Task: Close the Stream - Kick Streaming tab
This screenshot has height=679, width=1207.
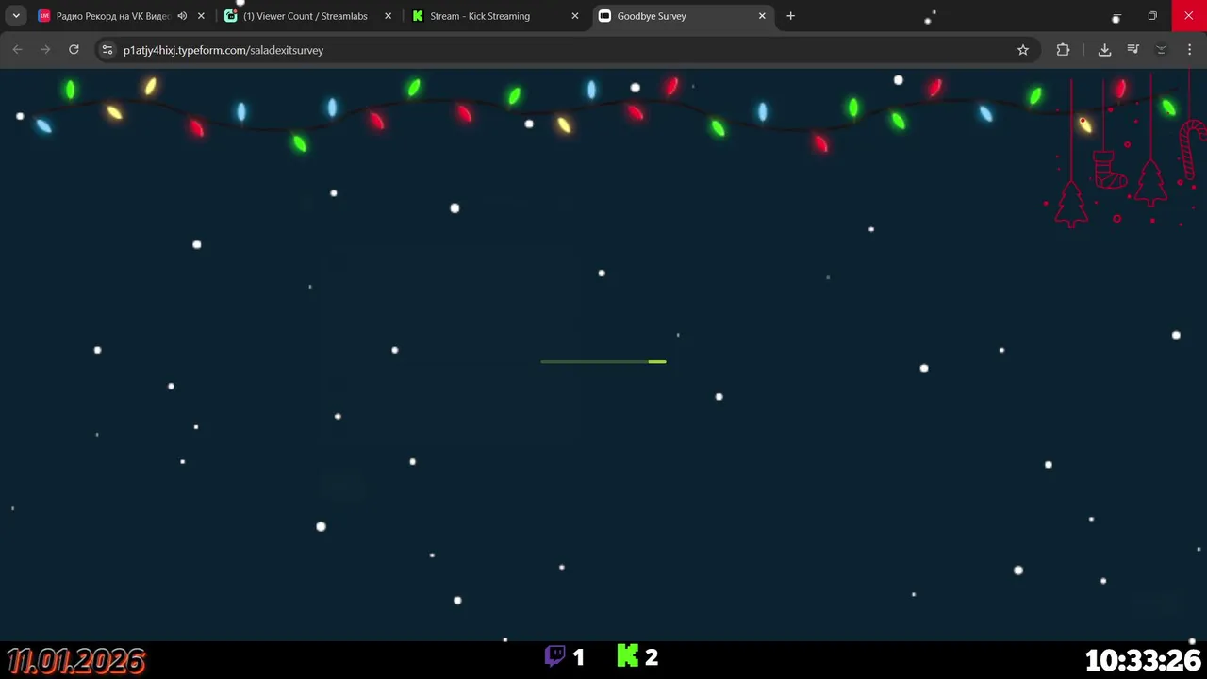Action: [x=575, y=16]
